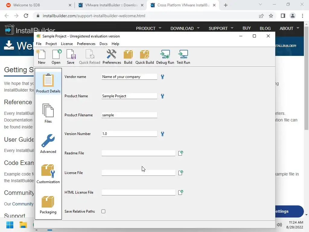Start Test Run from the toolbar
The height and width of the screenshot is (232, 309).
(x=183, y=57)
